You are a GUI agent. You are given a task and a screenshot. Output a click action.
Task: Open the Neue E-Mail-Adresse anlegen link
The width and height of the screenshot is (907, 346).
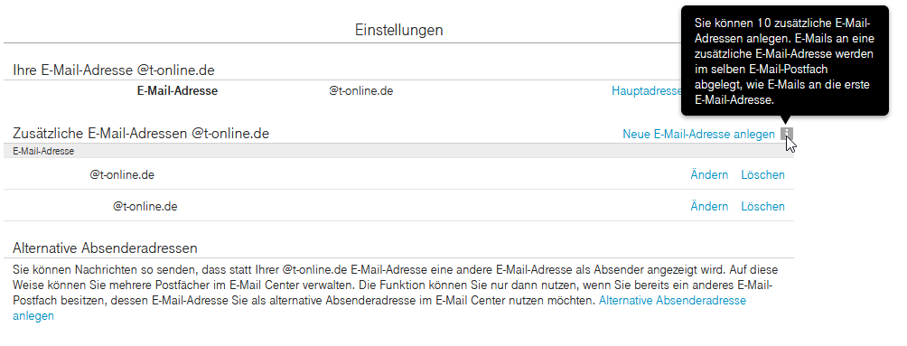[x=698, y=135]
